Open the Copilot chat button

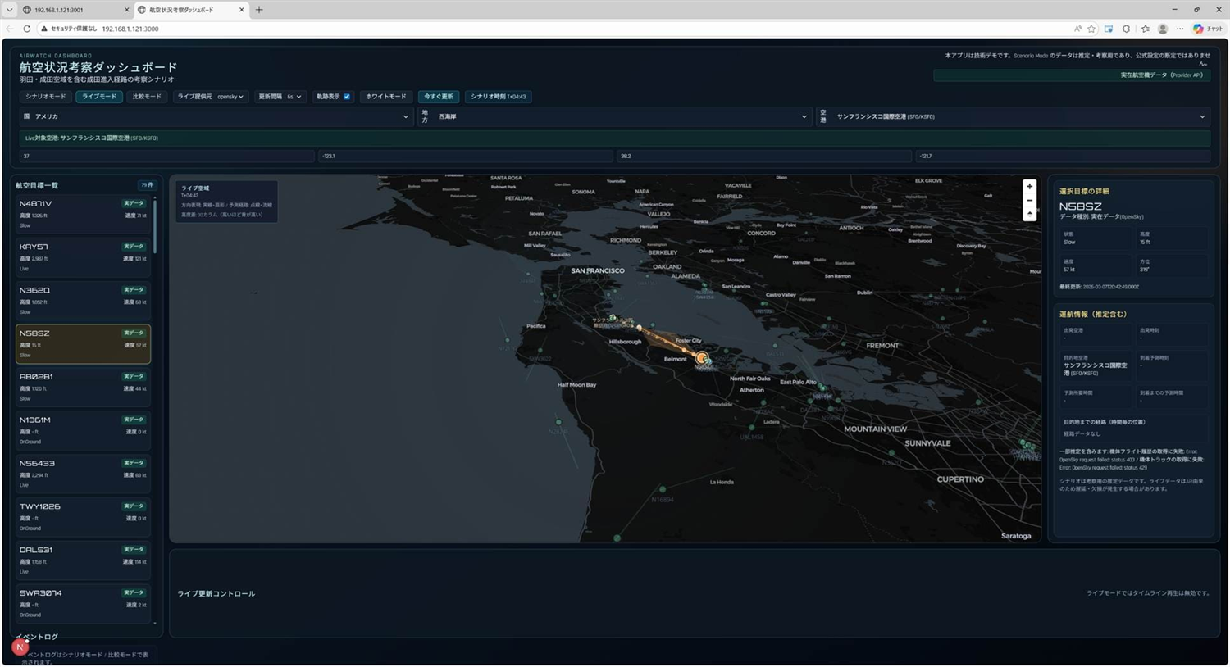coord(1209,29)
